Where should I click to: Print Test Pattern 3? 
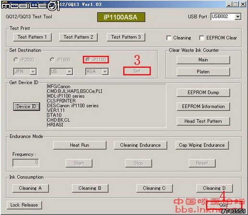click(126, 37)
